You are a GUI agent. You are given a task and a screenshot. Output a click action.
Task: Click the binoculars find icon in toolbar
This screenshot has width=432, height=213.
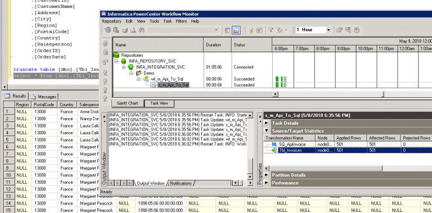[141, 30]
